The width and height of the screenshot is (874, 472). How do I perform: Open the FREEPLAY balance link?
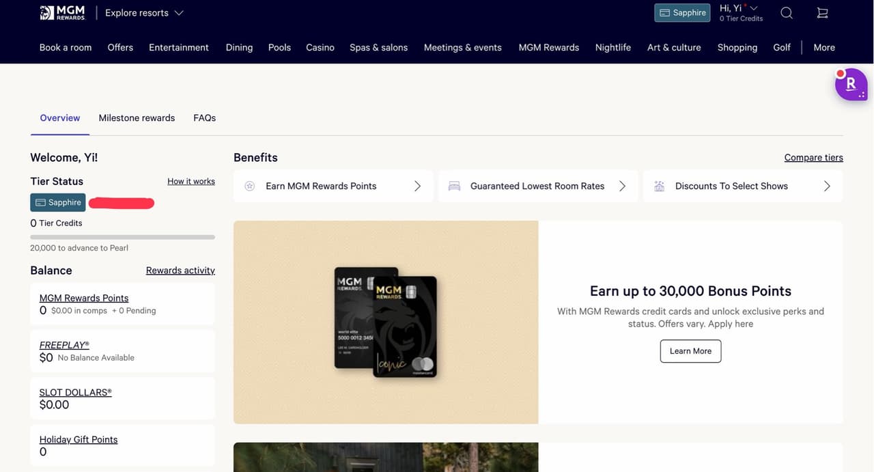[64, 345]
